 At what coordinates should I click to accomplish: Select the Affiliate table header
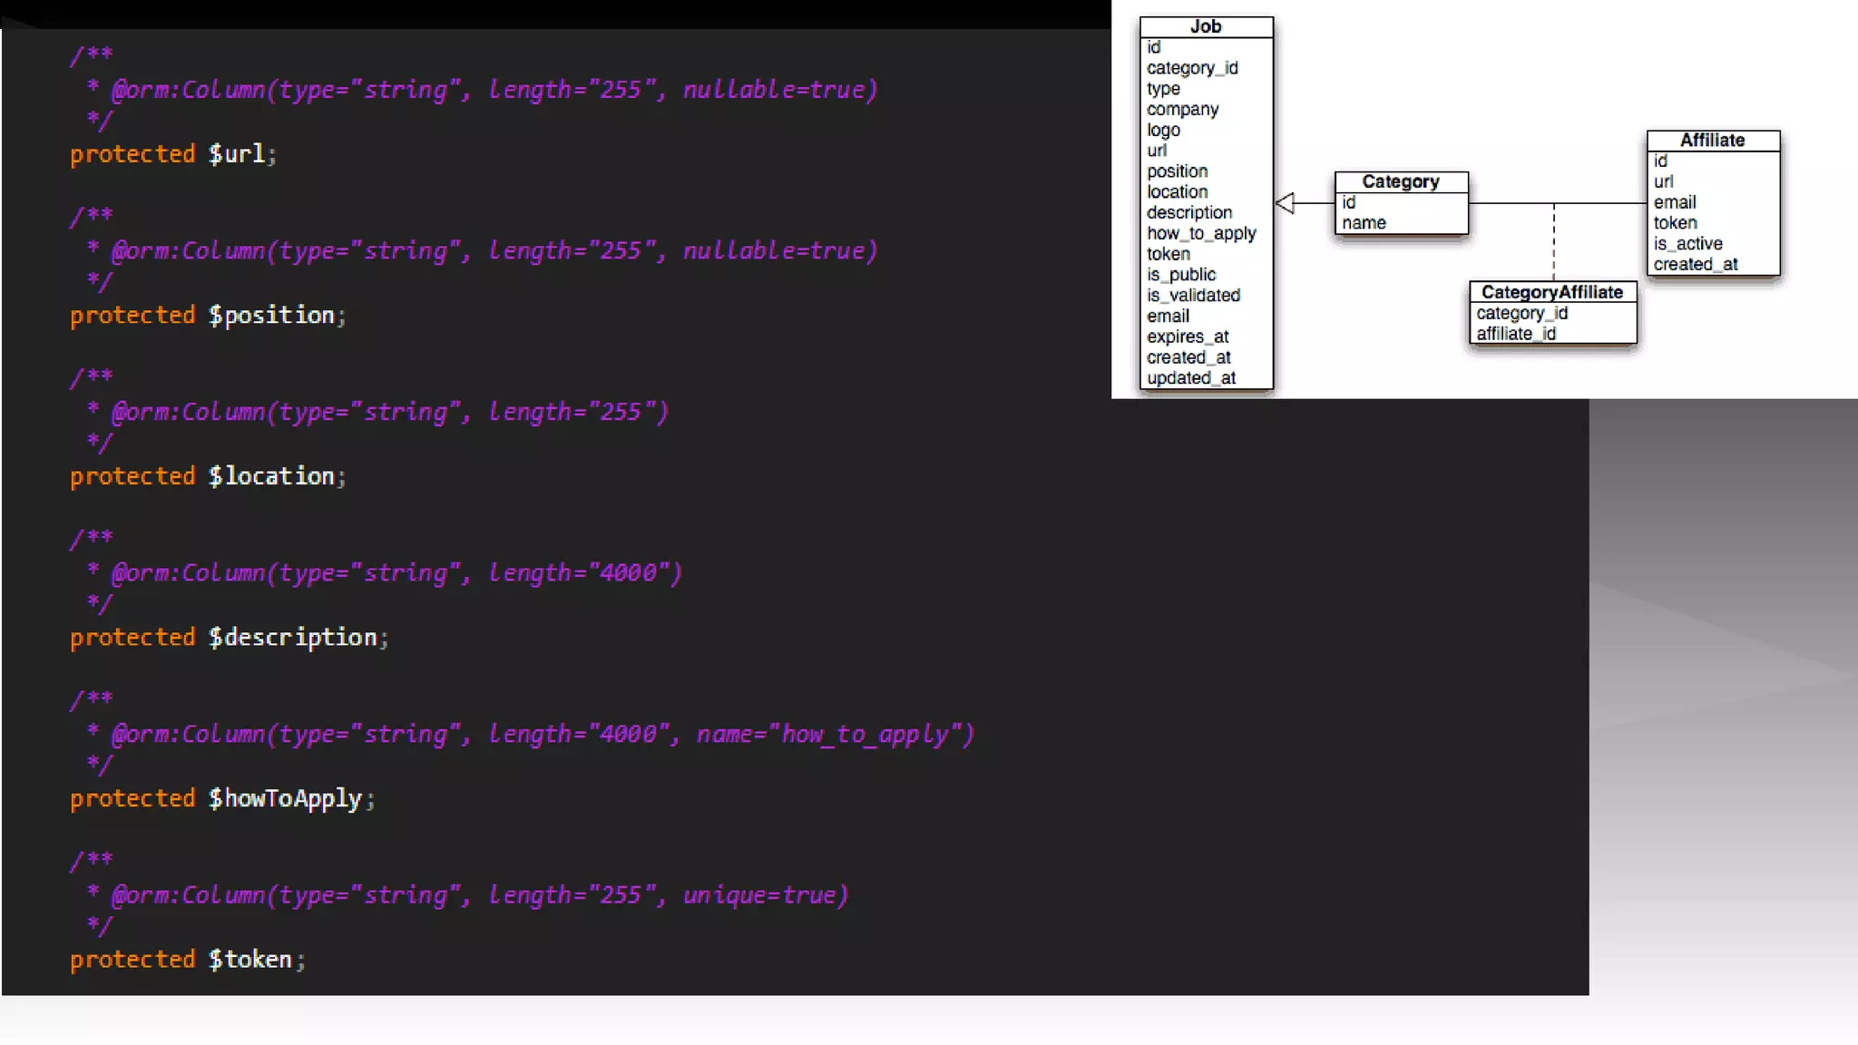tap(1712, 141)
